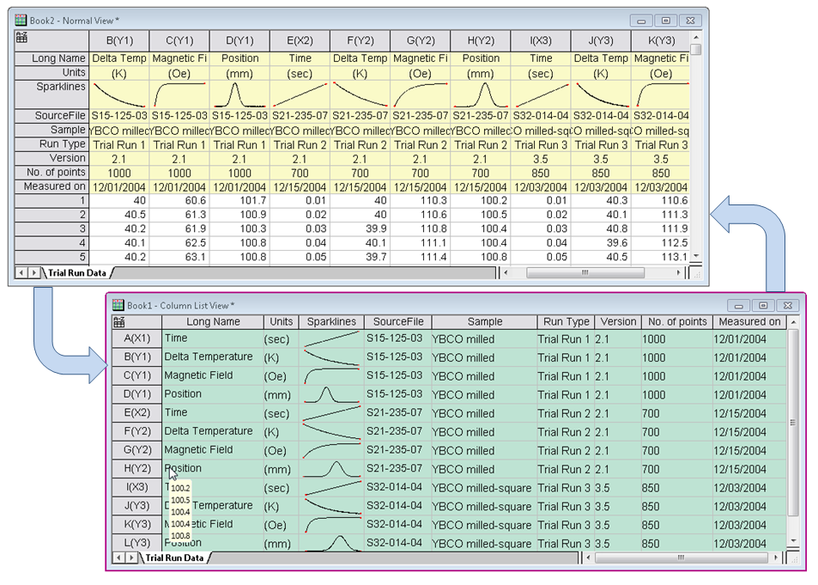Image resolution: width=818 pixels, height=585 pixels.
Task: Click the Position sparkline in column D(Y1) of Book2
Action: coord(239,94)
